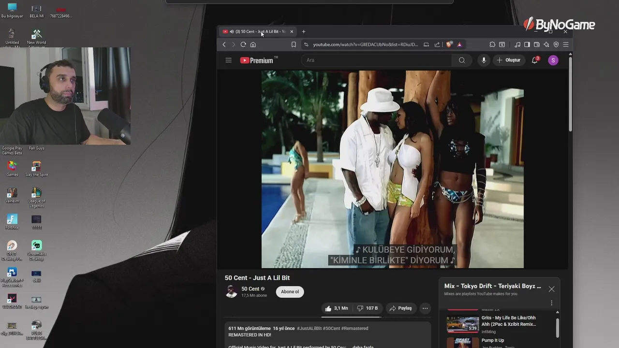
Task: Select the Fortnite desktop shortcut
Action: click(12, 222)
